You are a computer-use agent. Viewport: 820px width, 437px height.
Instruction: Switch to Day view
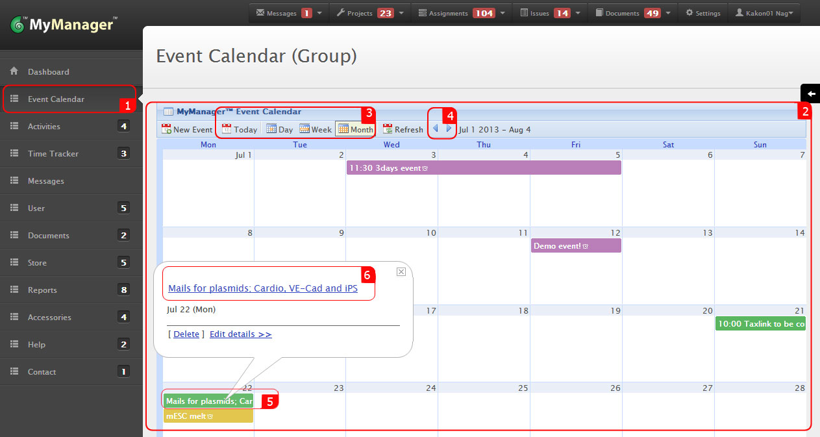[x=279, y=129]
